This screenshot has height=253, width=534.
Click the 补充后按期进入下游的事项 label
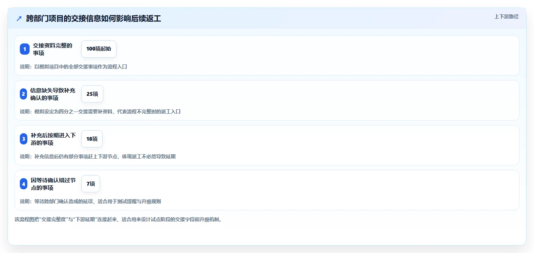pyautogui.click(x=53, y=139)
